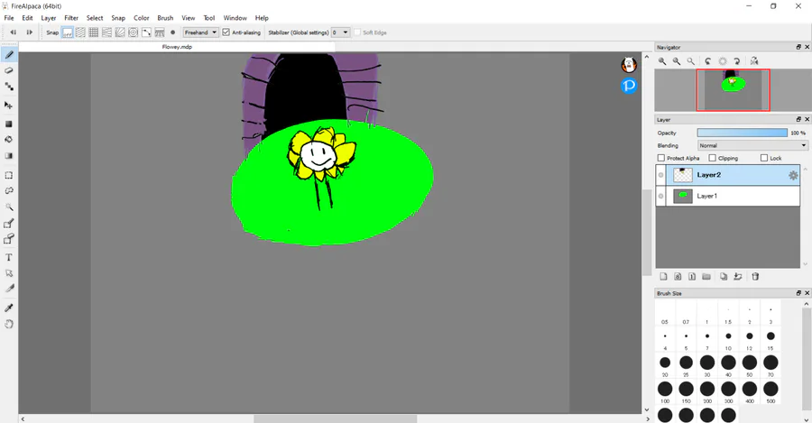Toggle the Anti-aliasing checkbox

point(226,32)
